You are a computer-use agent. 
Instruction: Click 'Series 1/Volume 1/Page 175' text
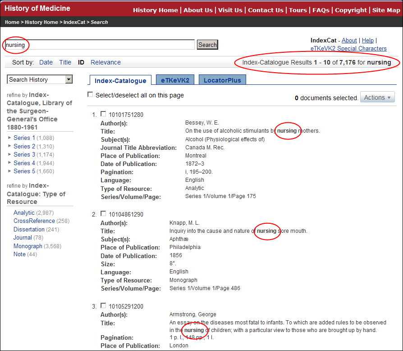(x=220, y=196)
